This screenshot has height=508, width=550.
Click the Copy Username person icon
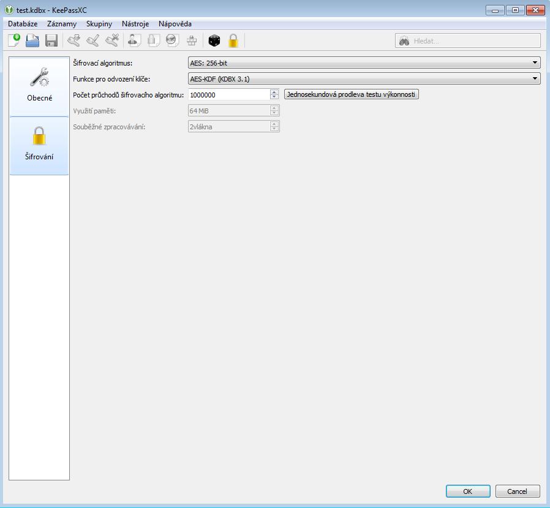(x=134, y=40)
